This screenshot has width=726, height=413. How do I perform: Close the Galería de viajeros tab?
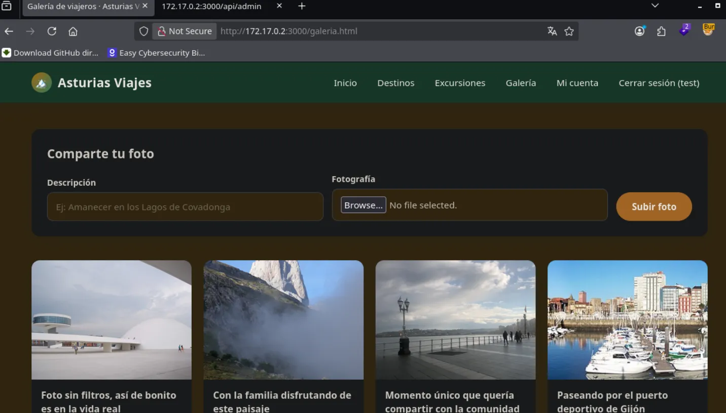(x=145, y=6)
